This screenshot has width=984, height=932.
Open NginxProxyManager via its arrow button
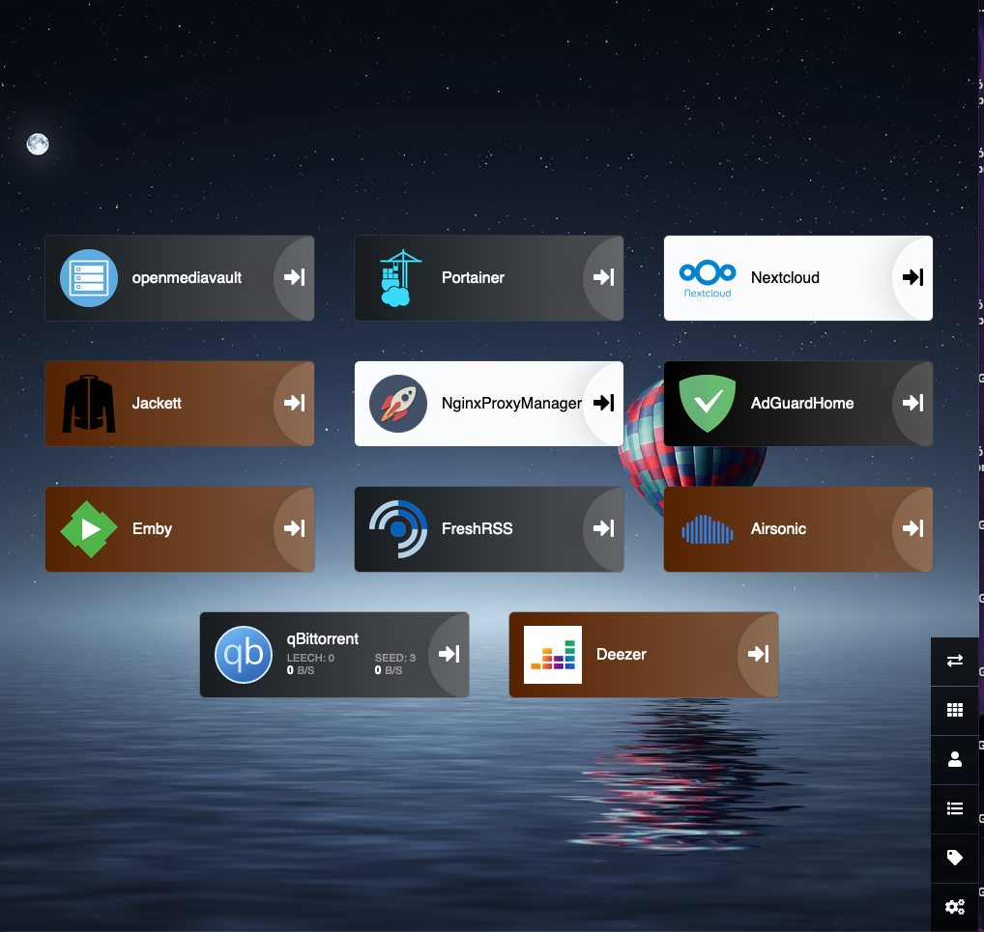click(x=604, y=403)
